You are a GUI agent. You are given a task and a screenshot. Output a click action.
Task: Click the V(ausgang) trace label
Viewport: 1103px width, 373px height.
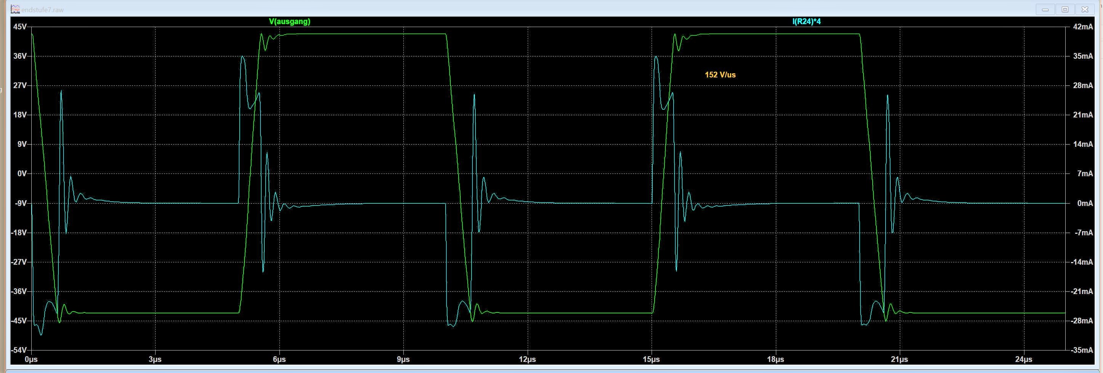[289, 21]
